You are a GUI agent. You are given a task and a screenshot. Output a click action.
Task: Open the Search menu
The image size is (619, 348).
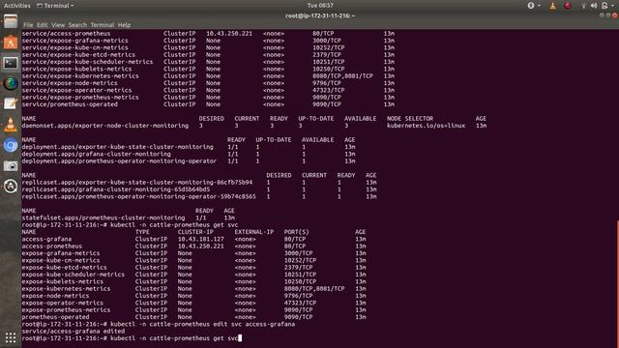(77, 25)
